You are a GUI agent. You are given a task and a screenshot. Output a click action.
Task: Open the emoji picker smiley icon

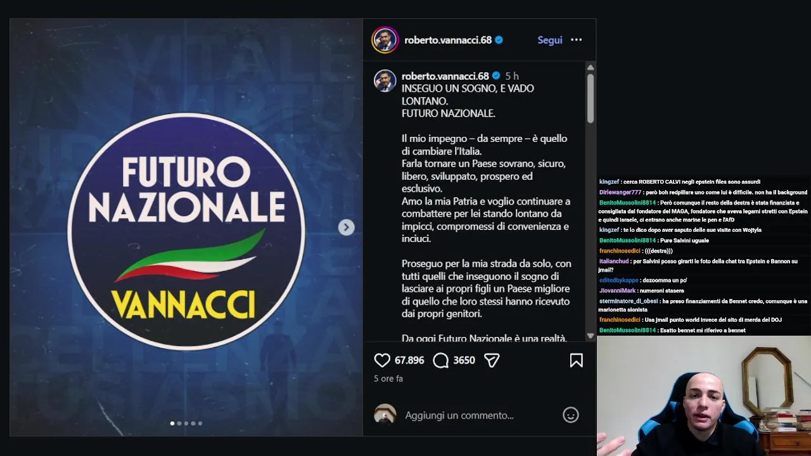[x=571, y=415]
